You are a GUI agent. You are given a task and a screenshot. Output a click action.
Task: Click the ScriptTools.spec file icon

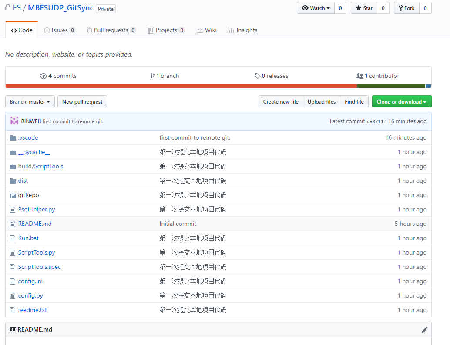pyautogui.click(x=13, y=267)
